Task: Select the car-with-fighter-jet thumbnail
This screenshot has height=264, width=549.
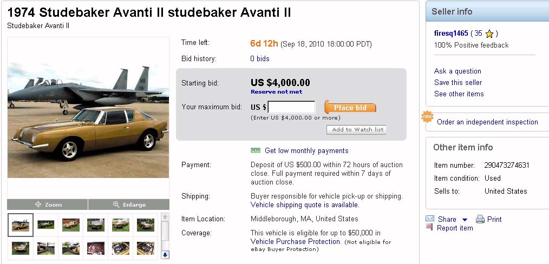Action: (21, 225)
